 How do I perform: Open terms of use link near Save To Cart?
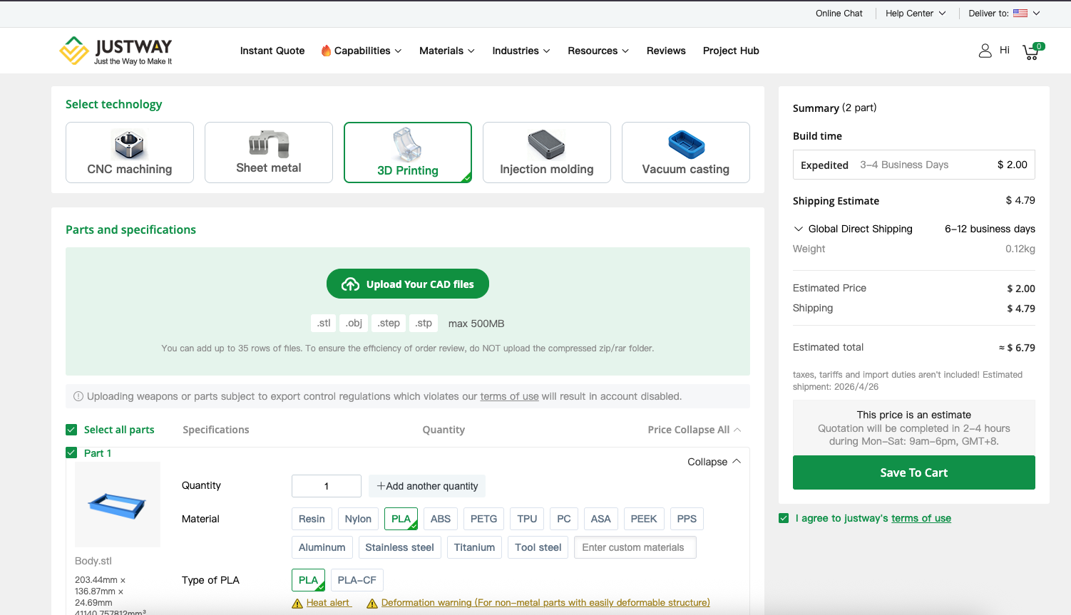click(x=921, y=518)
